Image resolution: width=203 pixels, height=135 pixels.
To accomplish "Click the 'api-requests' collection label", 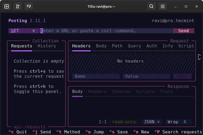I will [x=30, y=127].
